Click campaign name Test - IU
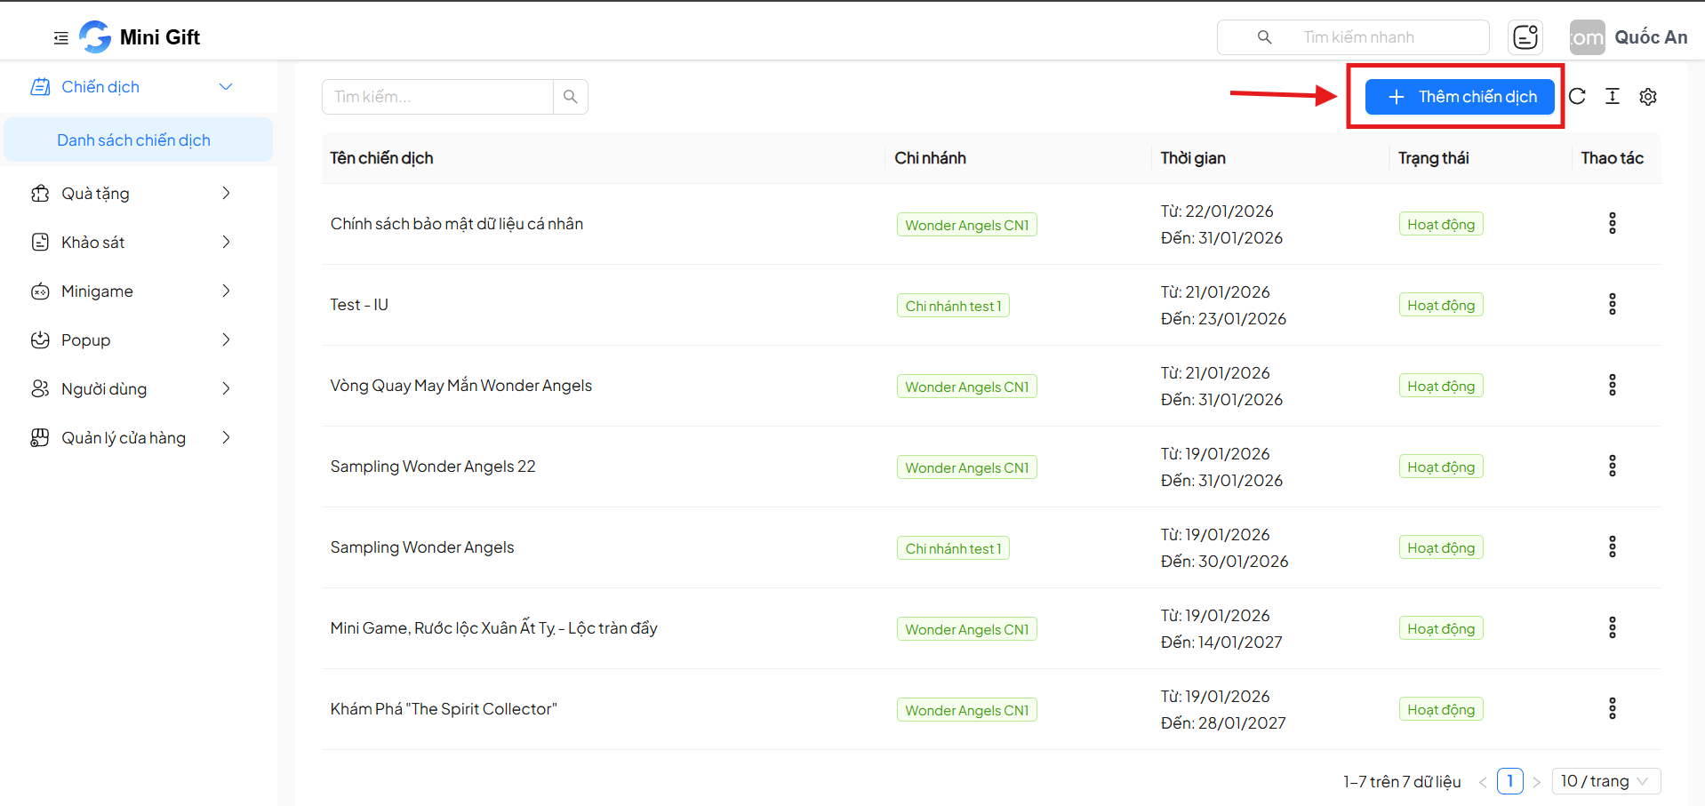Image resolution: width=1705 pixels, height=806 pixels. 359,305
